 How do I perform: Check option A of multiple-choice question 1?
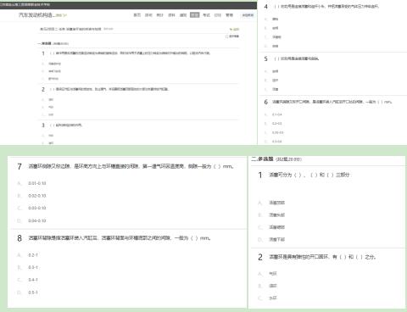coord(271,203)
